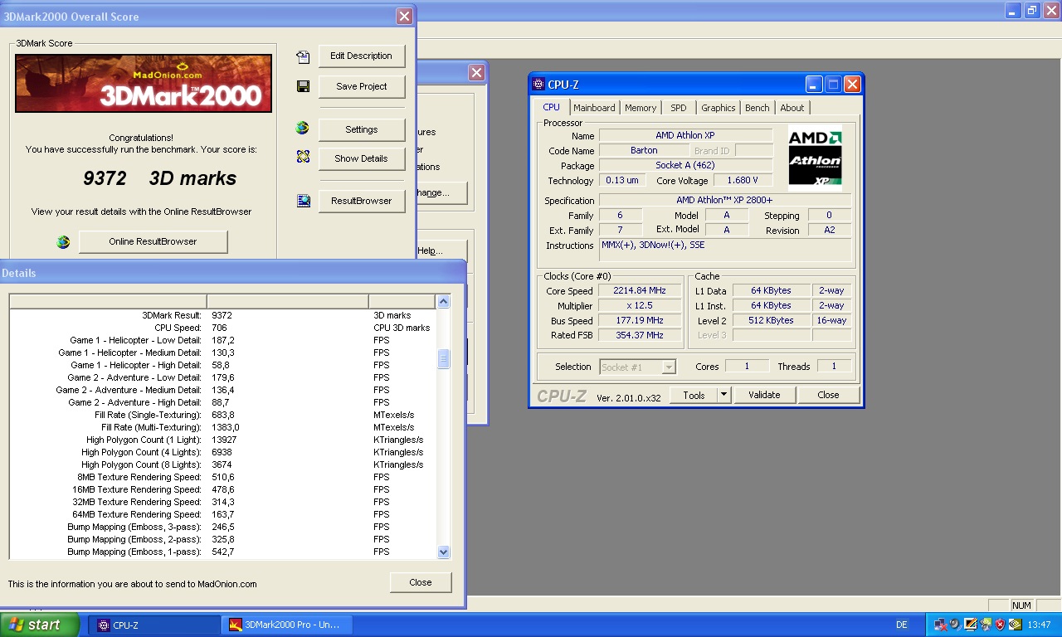Open the ResultBrowser button
Image resolution: width=1062 pixels, height=637 pixels.
click(362, 201)
